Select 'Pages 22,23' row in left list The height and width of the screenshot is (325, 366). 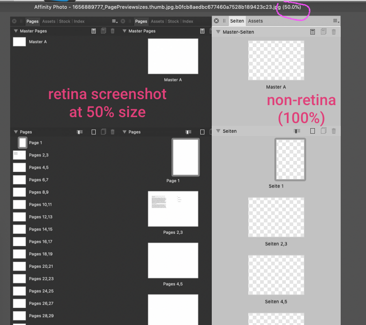click(65, 279)
